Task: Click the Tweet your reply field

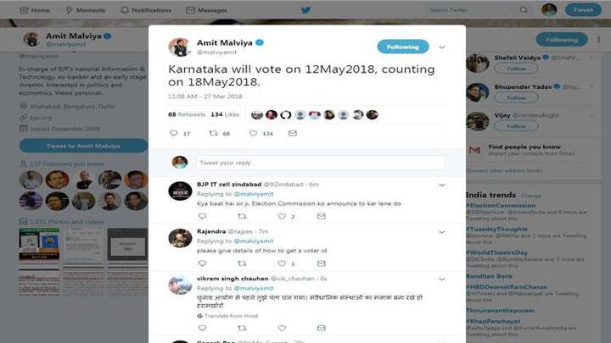Action: tap(320, 163)
